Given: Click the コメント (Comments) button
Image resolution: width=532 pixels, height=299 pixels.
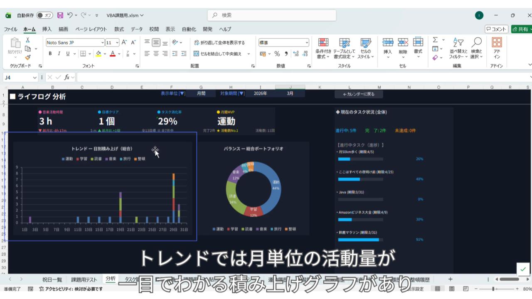Looking at the screenshot, I should point(496,29).
